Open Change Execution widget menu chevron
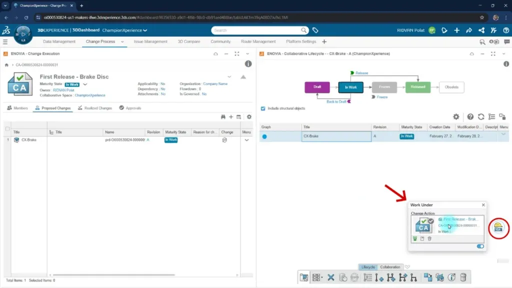512x288 pixels. coord(247,54)
